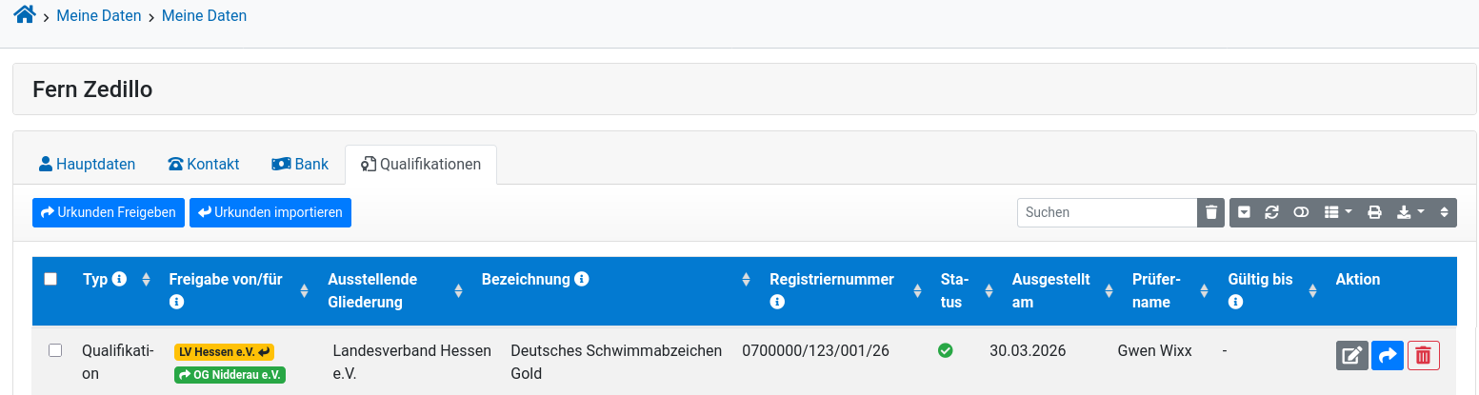Open the Bank tab
This screenshot has width=1479, height=395.
pyautogui.click(x=300, y=164)
